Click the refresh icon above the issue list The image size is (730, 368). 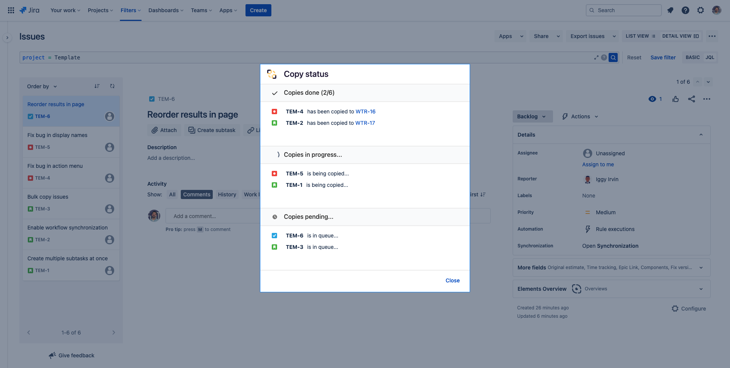click(112, 86)
